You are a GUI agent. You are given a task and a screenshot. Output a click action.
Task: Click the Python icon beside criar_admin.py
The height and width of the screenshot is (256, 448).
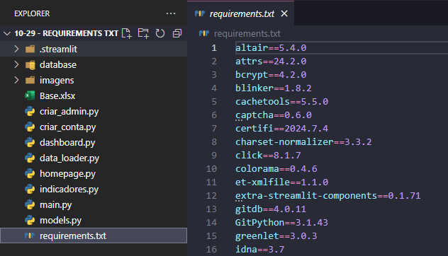coord(30,112)
